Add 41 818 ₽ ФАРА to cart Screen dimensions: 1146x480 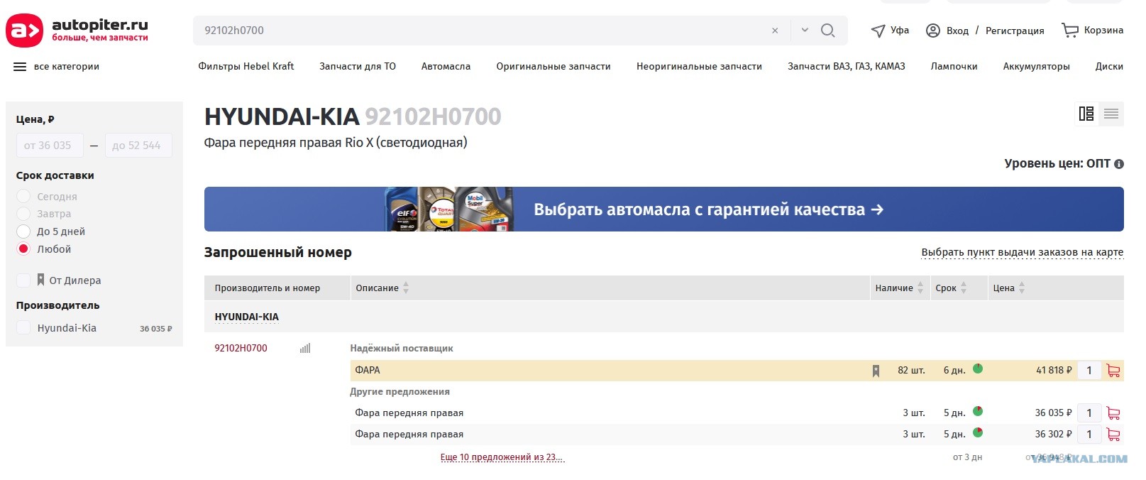point(1113,371)
